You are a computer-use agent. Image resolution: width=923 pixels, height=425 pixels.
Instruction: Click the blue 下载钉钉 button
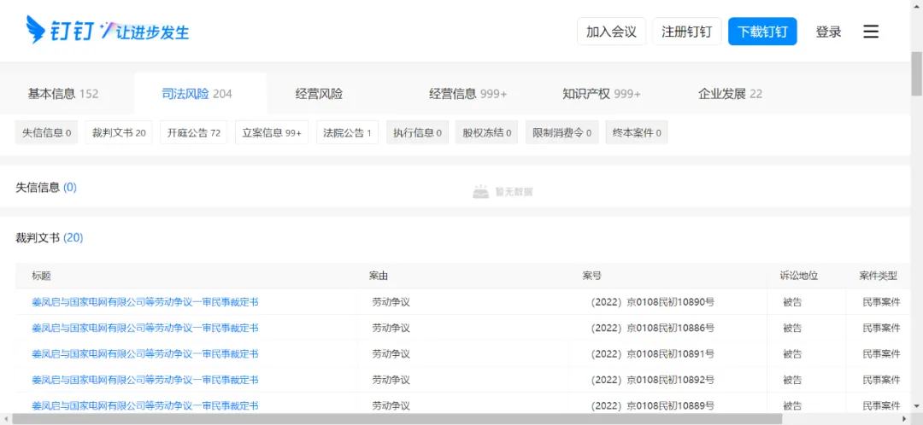(x=762, y=32)
